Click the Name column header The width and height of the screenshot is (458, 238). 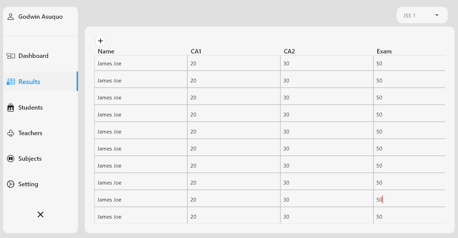coord(106,51)
